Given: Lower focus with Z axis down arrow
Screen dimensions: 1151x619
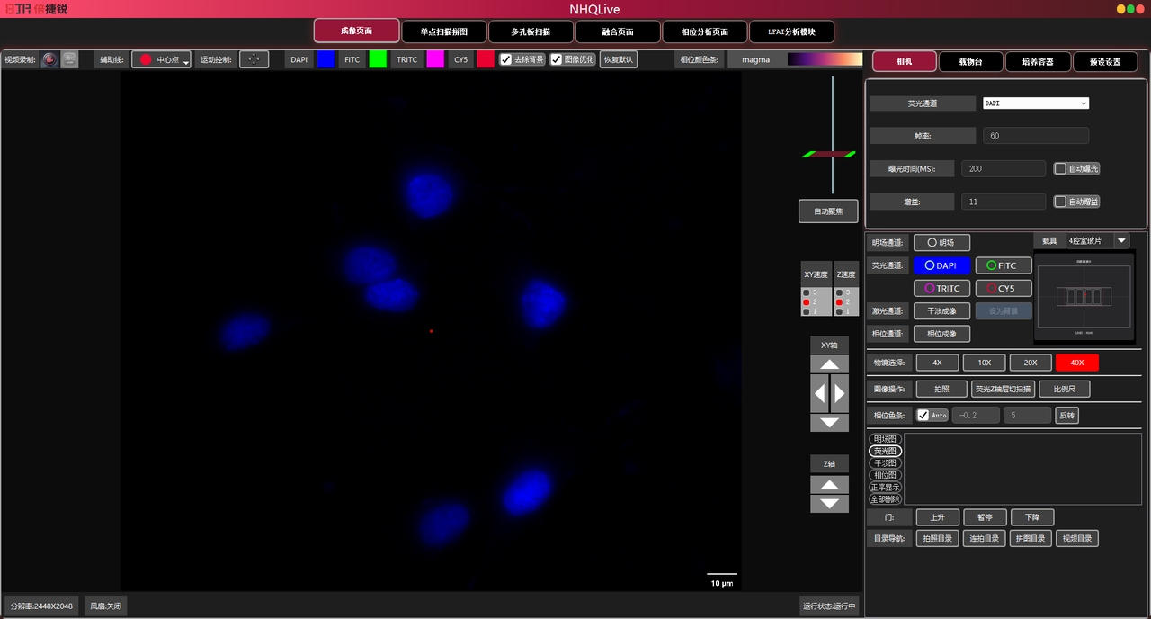Looking at the screenshot, I should coord(829,504).
